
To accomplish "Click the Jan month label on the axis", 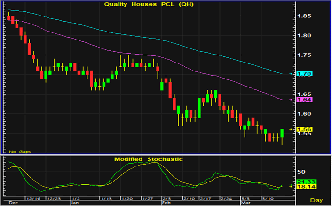I will tap(75, 203).
